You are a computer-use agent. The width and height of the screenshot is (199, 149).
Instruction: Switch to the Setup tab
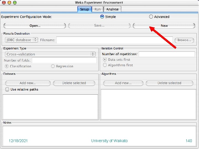click(x=85, y=9)
